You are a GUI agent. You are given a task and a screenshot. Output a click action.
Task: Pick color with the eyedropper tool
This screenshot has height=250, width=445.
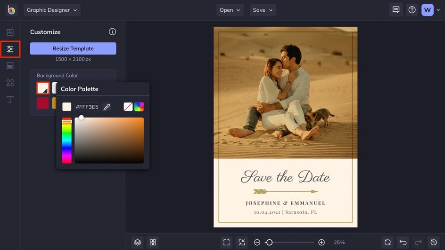107,107
